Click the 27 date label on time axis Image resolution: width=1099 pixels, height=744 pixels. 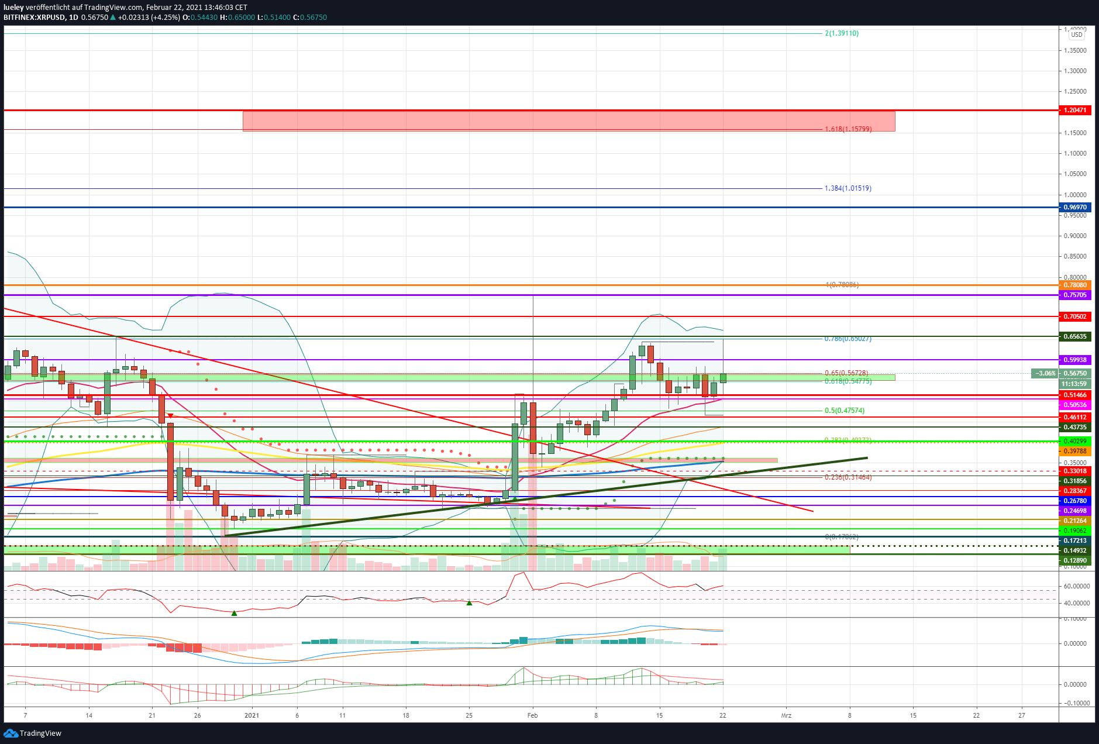1022,715
